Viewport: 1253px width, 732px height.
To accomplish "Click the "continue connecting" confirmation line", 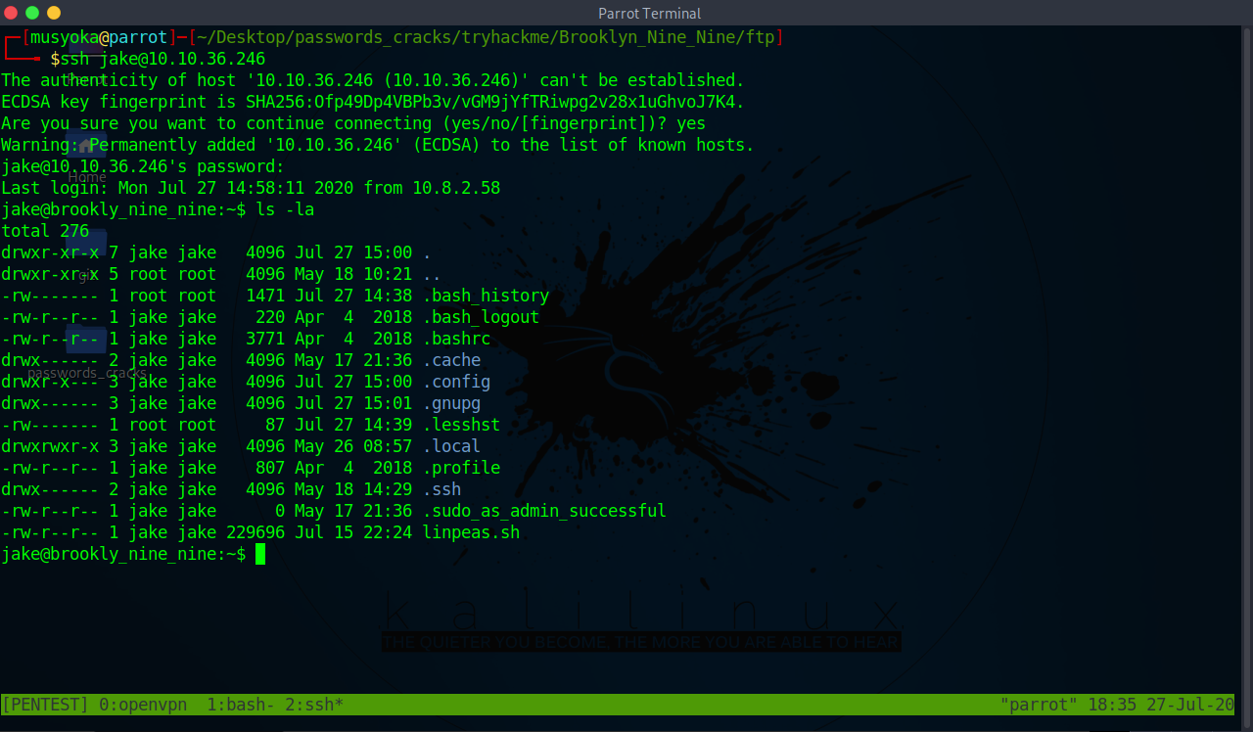I will click(x=353, y=123).
